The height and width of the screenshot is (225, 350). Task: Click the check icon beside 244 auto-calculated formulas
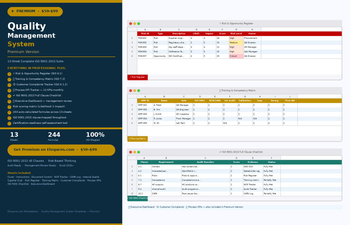[x=9, y=113]
